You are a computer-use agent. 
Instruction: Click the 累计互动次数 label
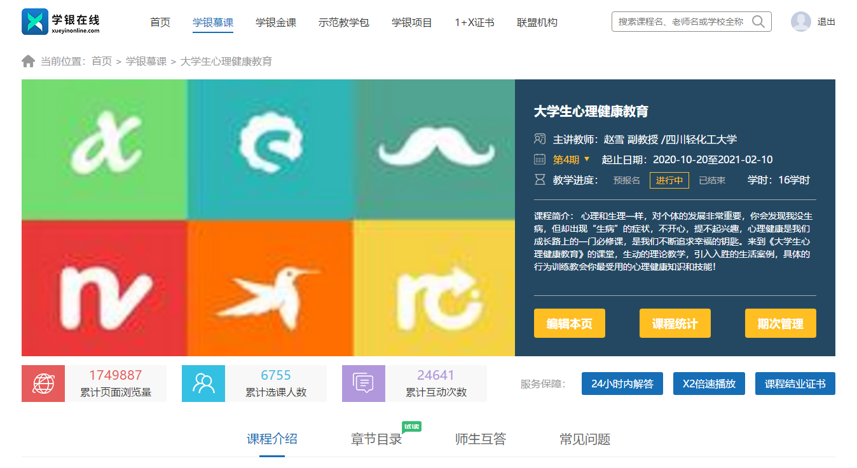click(436, 392)
